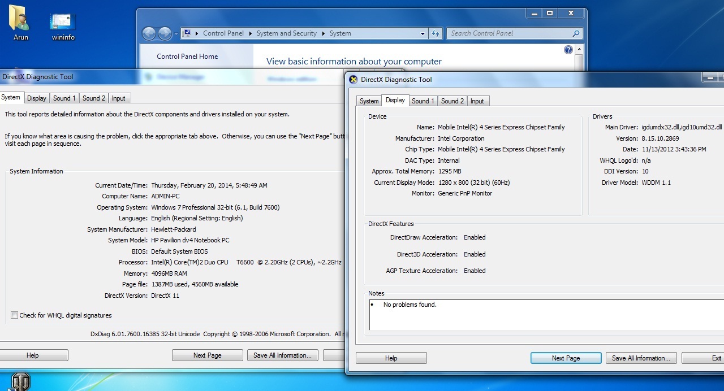Click the driver date 11/13/2012 3:43:36 PM
Viewport: 724px width, 391px height.
674,149
